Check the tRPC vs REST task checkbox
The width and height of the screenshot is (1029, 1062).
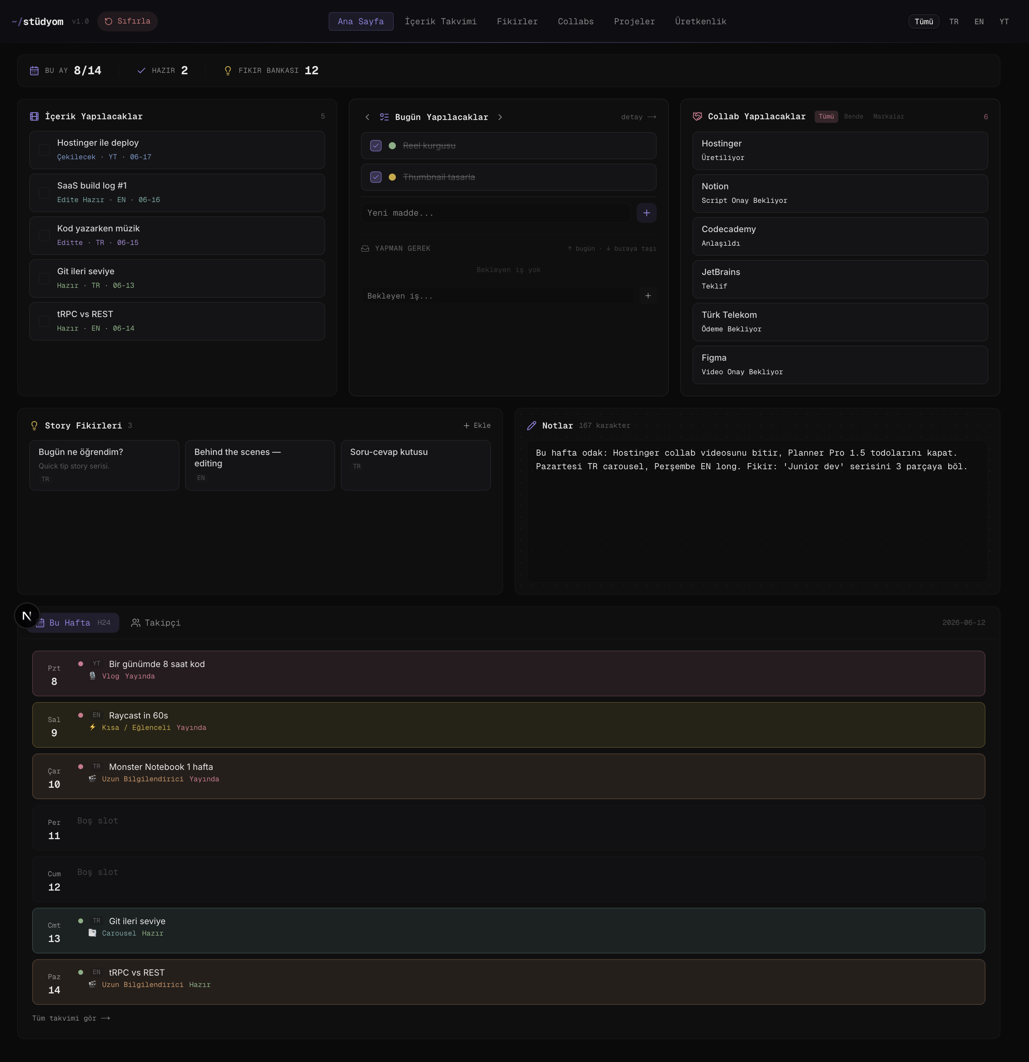[x=44, y=321]
